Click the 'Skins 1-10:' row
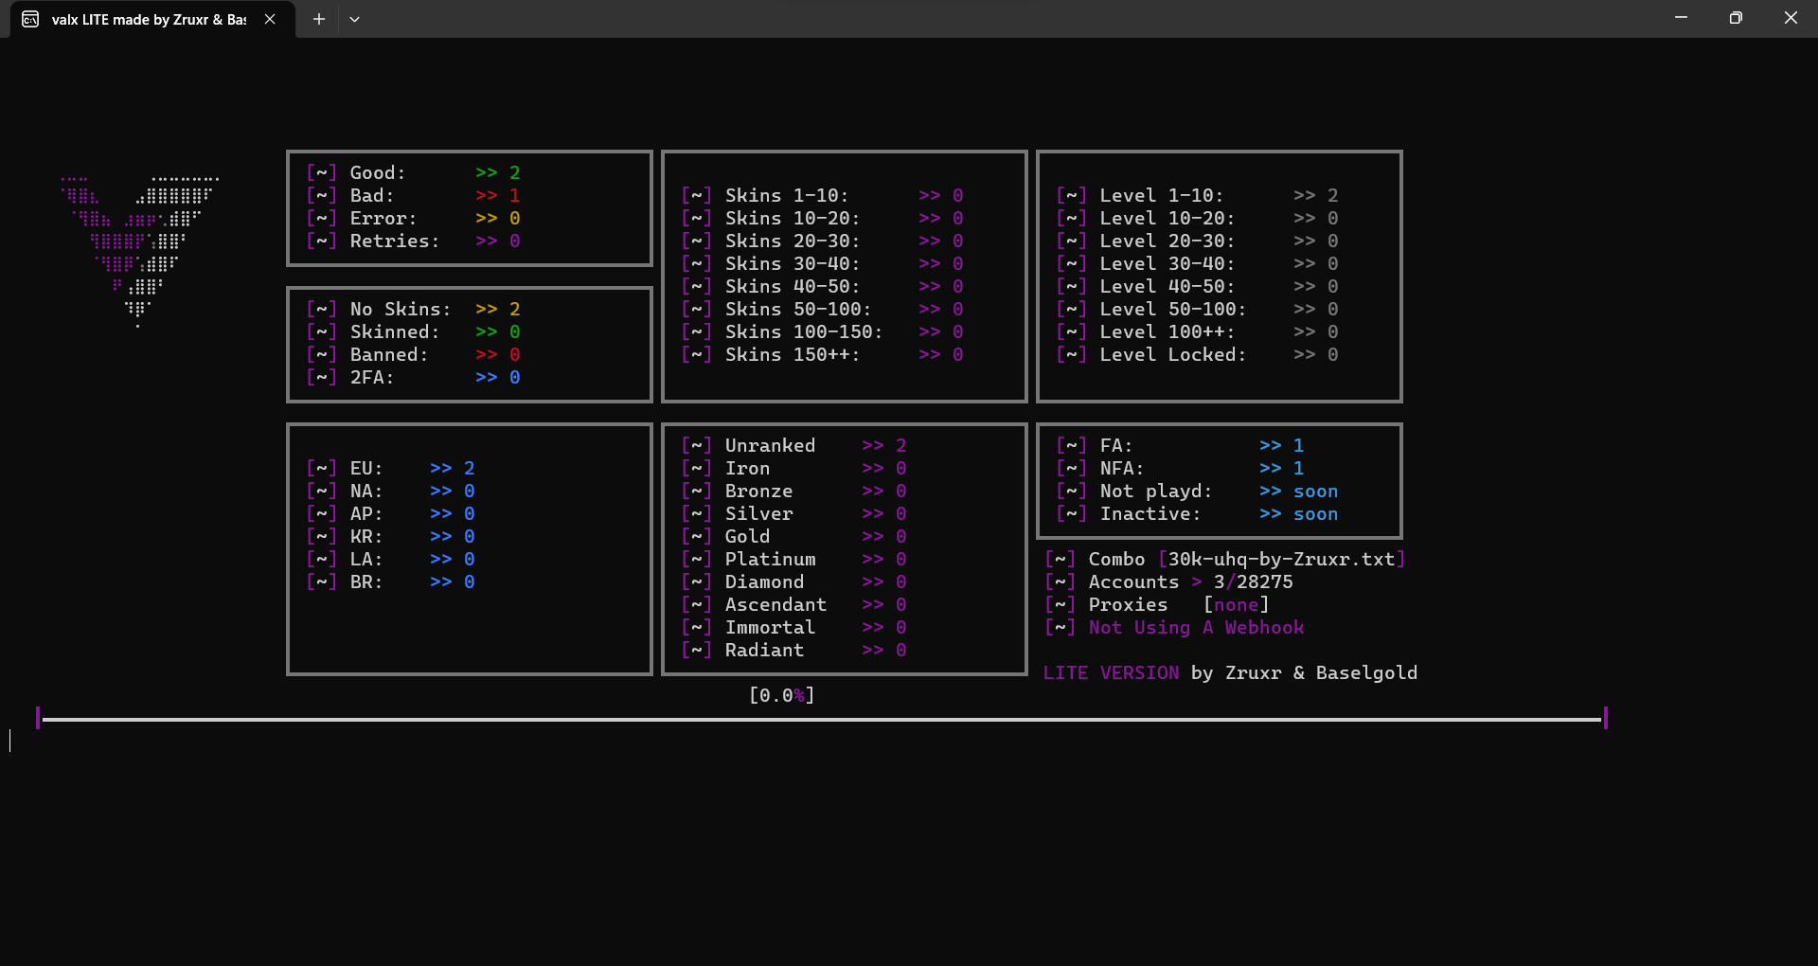The image size is (1818, 966). 822,195
